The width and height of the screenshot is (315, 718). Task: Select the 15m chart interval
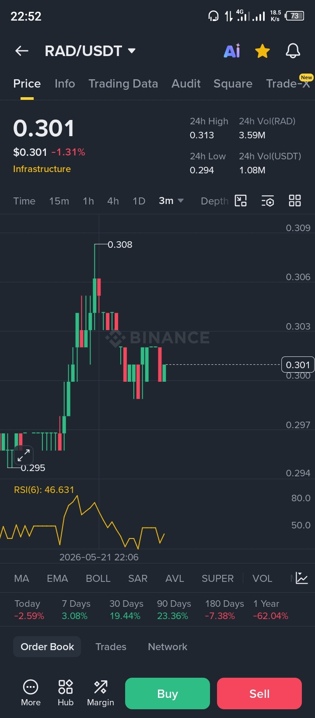pos(59,201)
